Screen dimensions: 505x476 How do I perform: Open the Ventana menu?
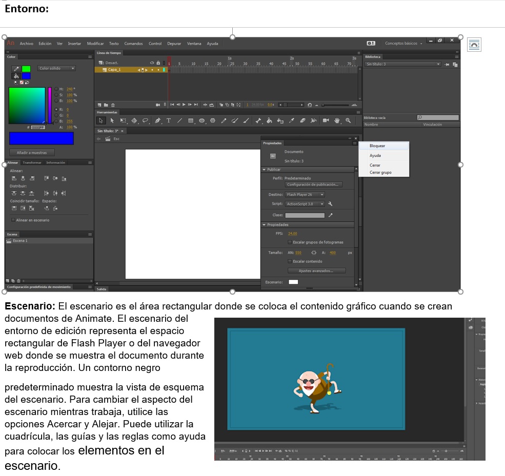pos(194,44)
